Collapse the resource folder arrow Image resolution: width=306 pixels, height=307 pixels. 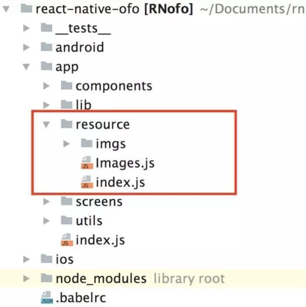tap(46, 125)
